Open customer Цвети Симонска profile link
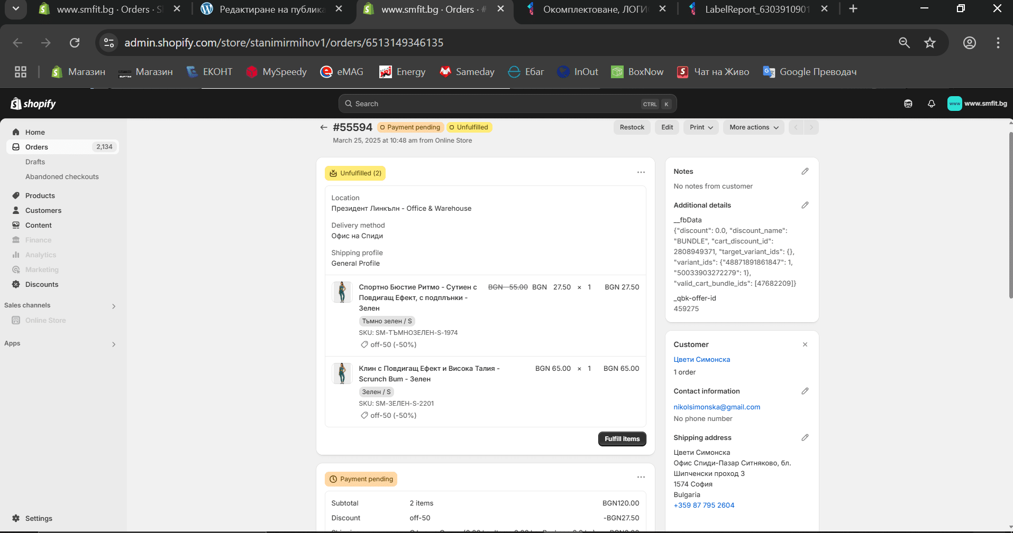1013x533 pixels. click(x=701, y=360)
